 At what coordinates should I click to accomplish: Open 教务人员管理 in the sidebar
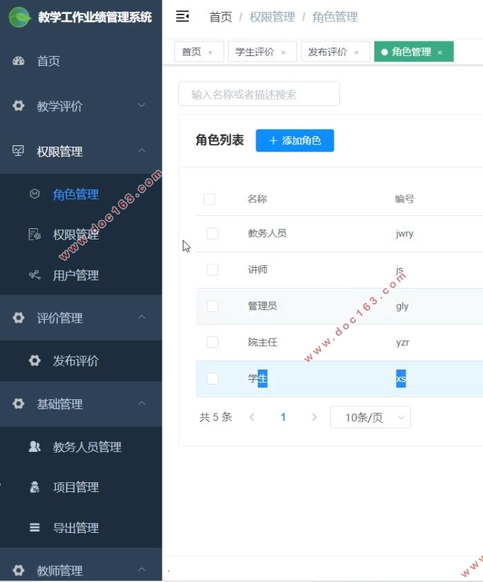coord(81,447)
